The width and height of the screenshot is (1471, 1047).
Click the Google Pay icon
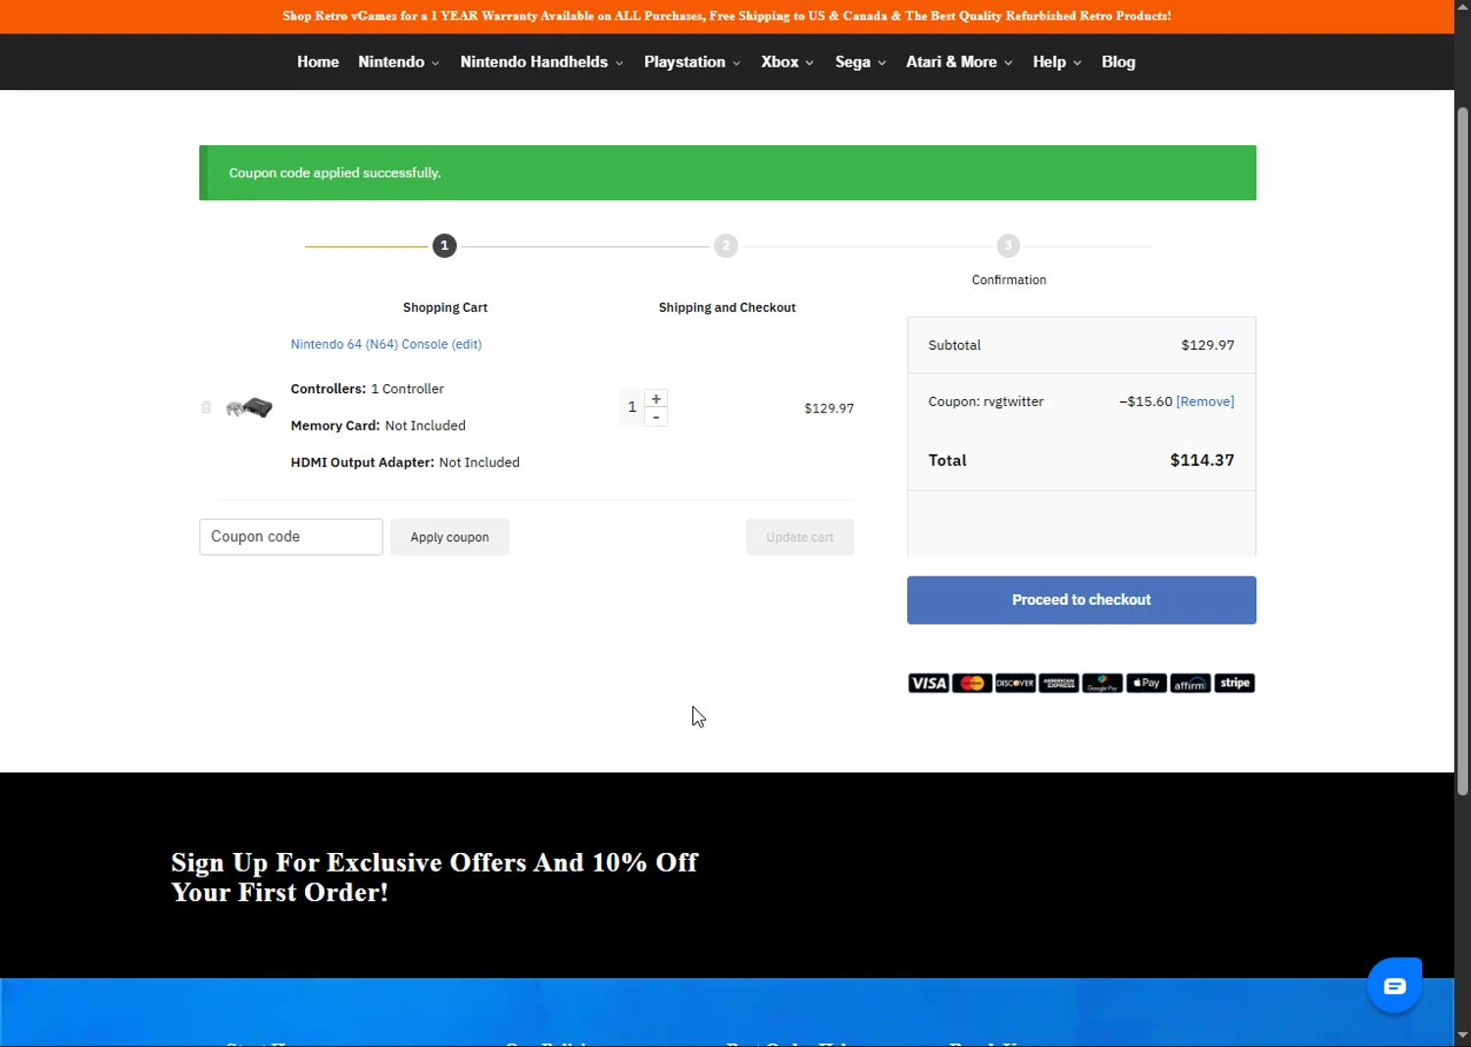coord(1102,683)
